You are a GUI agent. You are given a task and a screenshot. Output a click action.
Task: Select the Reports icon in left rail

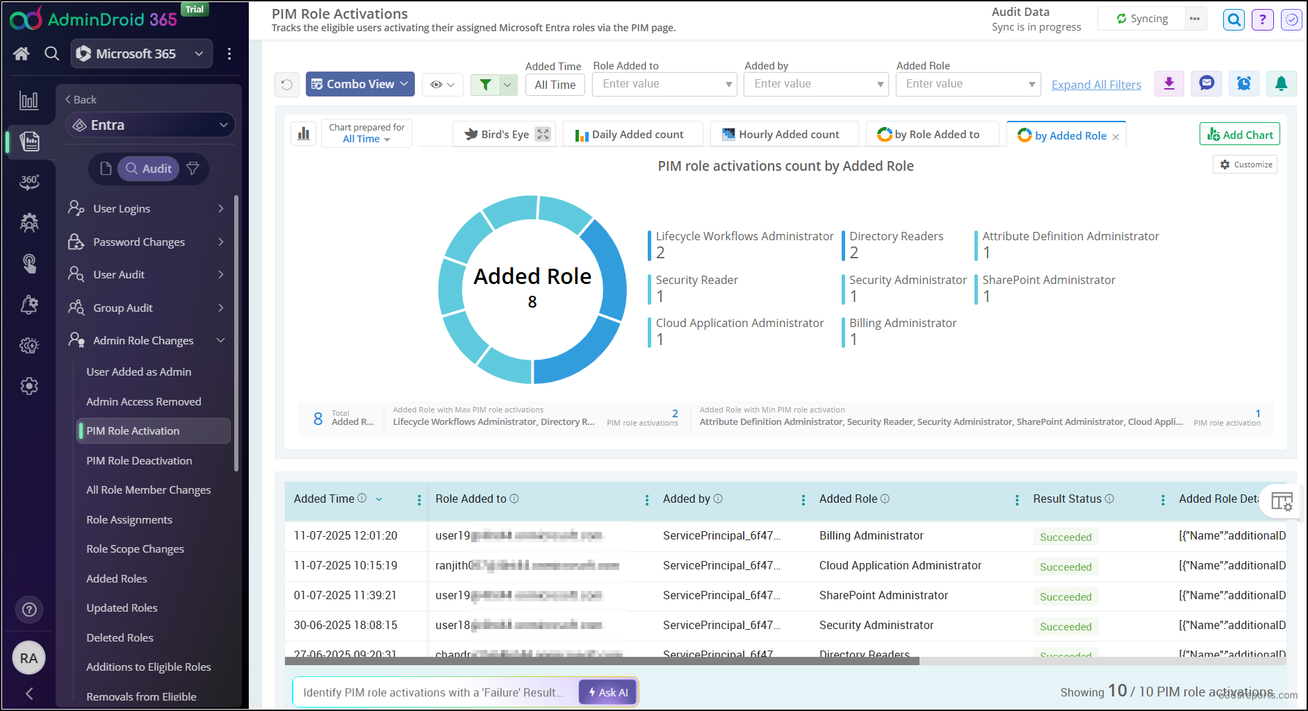point(29,141)
